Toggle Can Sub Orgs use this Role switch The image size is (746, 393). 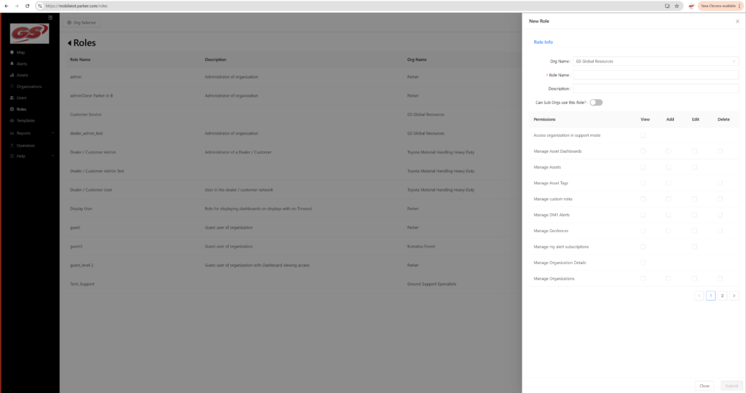[x=596, y=103]
